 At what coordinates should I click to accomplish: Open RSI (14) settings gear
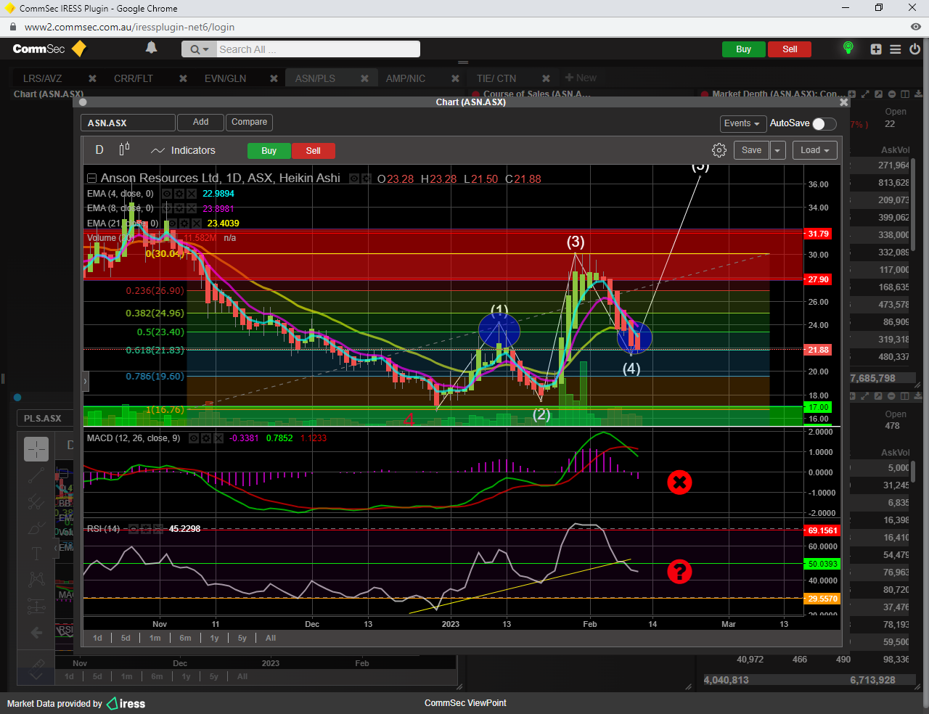pyautogui.click(x=146, y=529)
